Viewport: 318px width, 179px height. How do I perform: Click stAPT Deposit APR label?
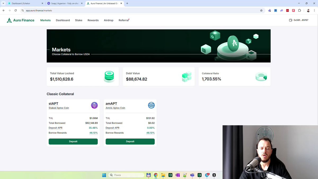[x=55, y=128]
